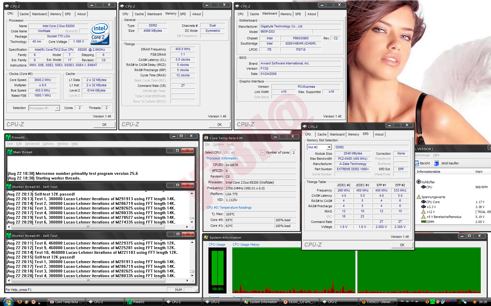Open the Windows Start orb
The height and width of the screenshot is (306, 491).
(x=8, y=302)
